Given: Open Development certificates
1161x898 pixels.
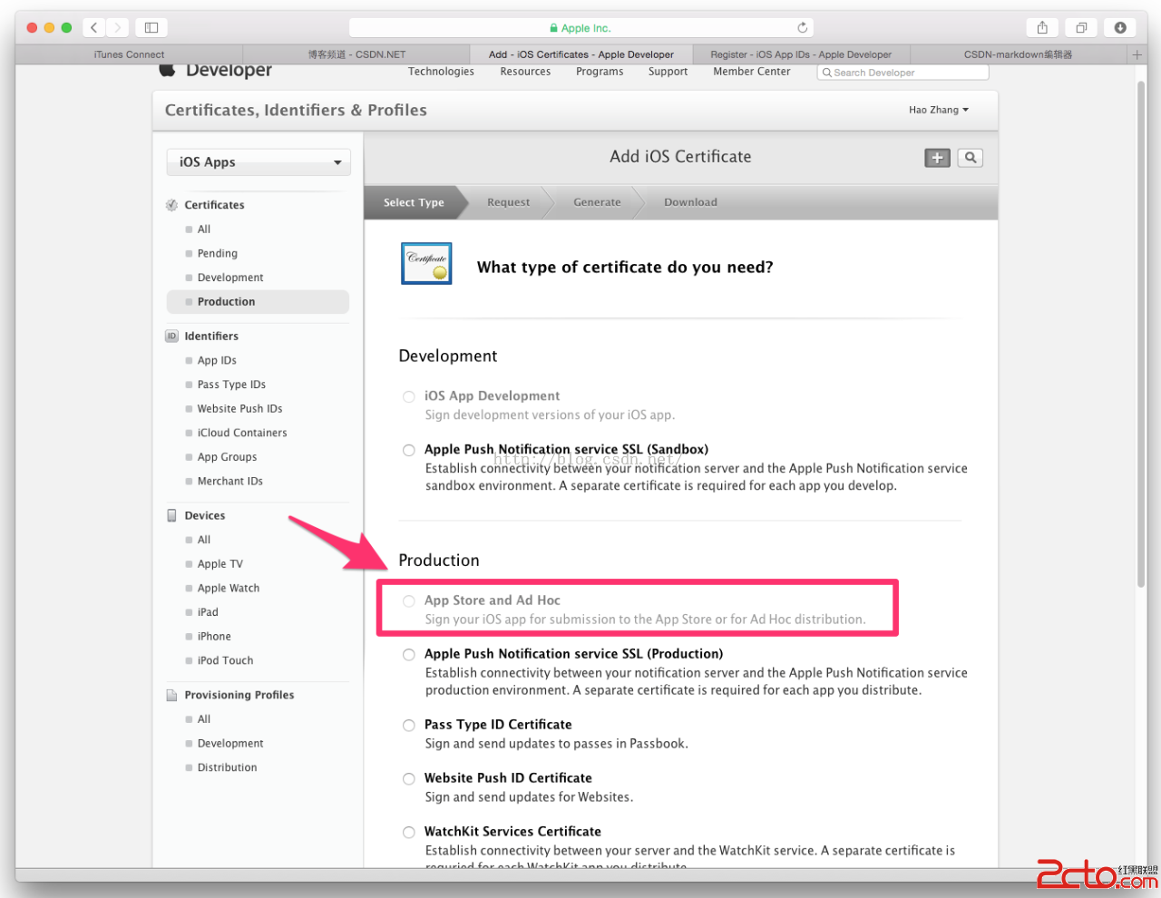Looking at the screenshot, I should 230,278.
